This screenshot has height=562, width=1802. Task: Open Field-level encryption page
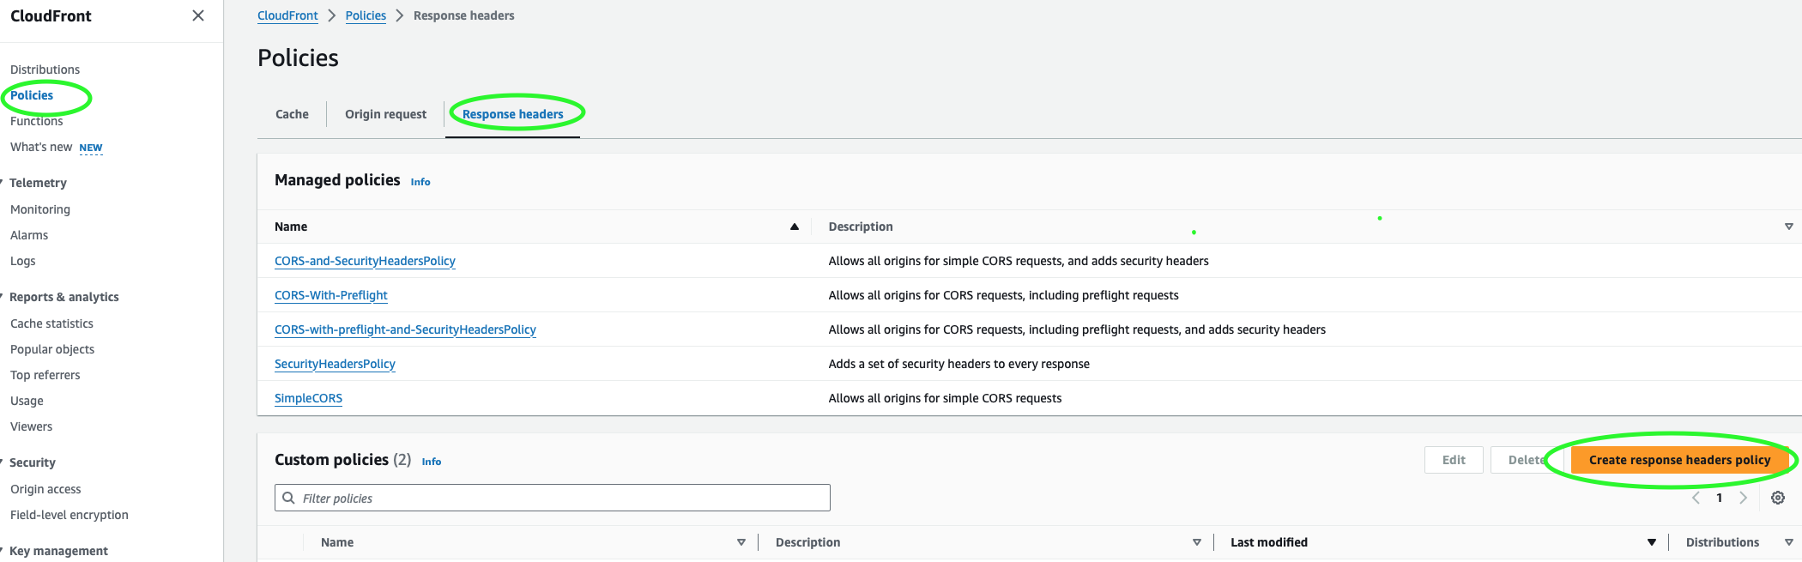click(70, 515)
